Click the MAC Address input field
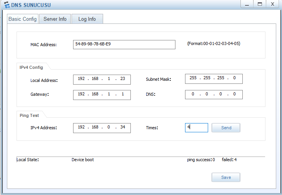Screen dimensions: 282x195 pos(124,44)
